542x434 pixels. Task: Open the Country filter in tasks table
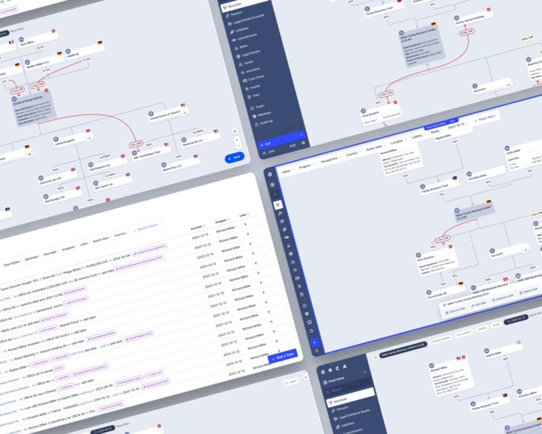coord(120,234)
